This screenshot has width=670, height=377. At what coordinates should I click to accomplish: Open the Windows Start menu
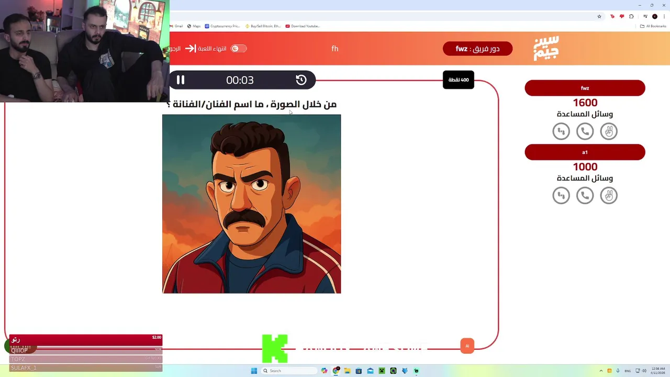pos(254,371)
